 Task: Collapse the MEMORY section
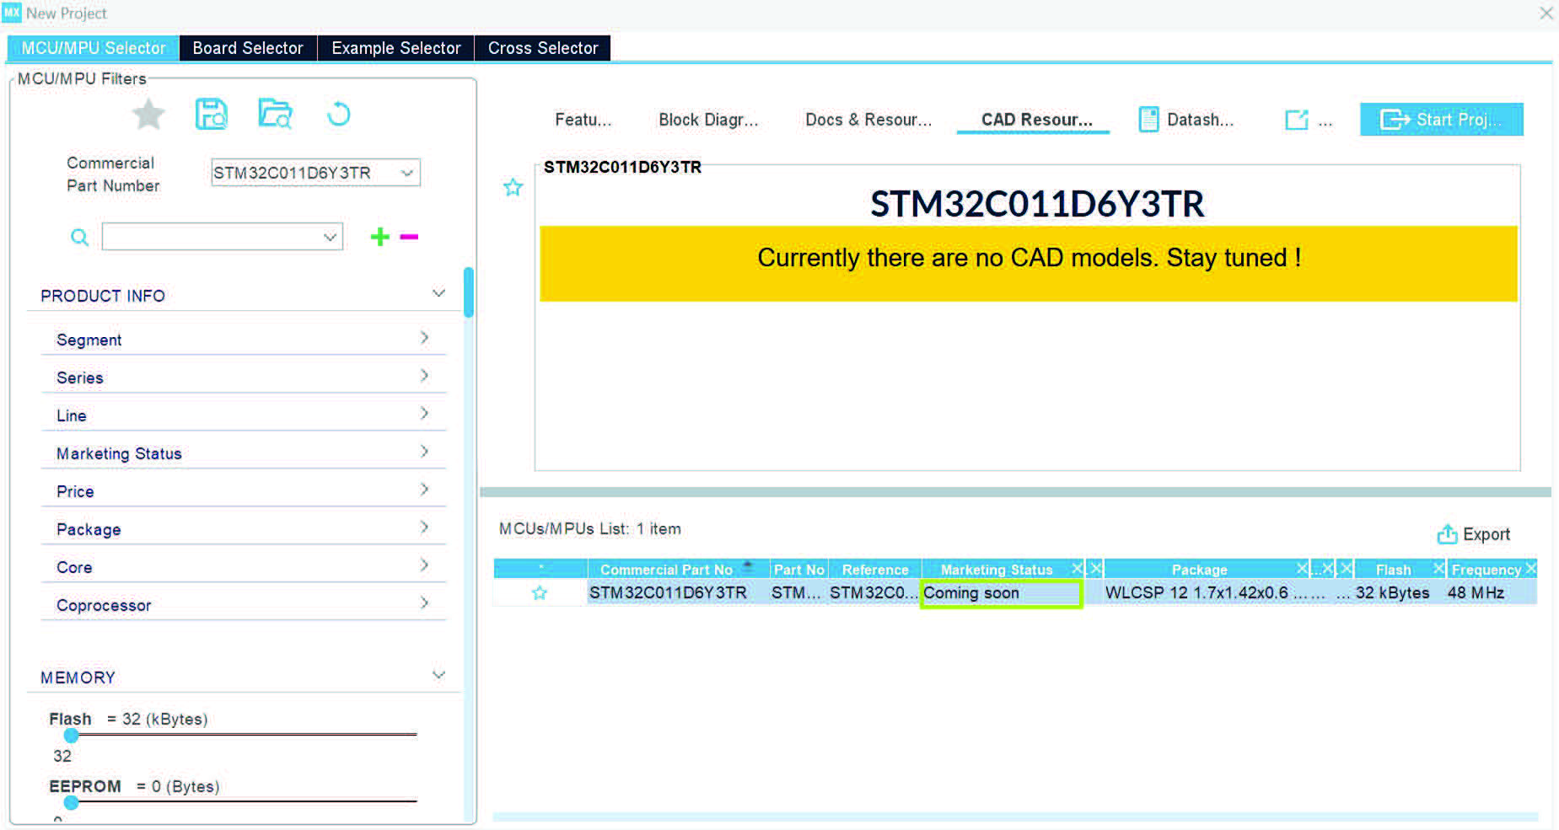[438, 675]
